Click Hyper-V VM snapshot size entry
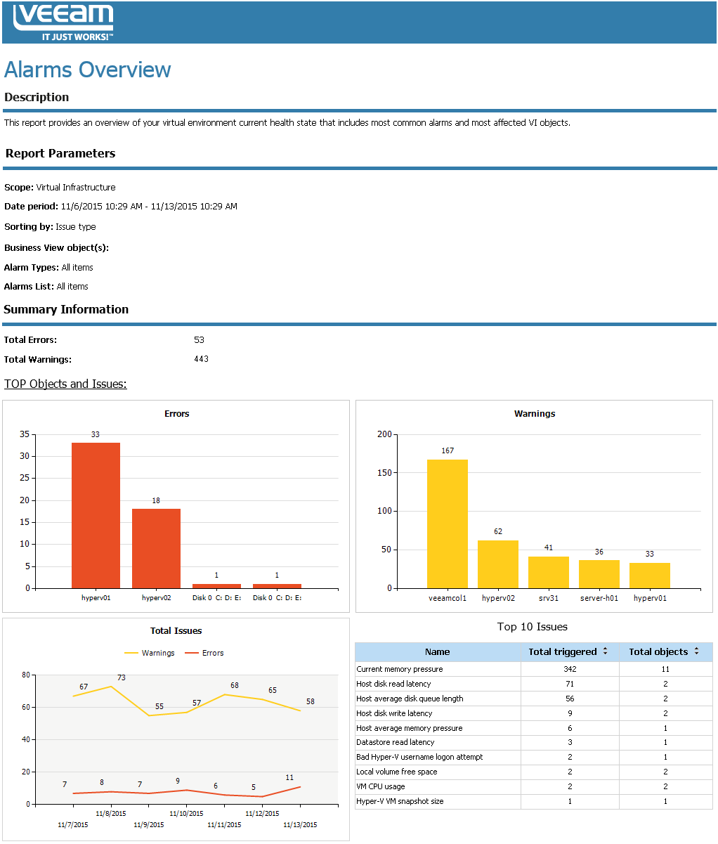718x844 pixels. click(x=400, y=801)
